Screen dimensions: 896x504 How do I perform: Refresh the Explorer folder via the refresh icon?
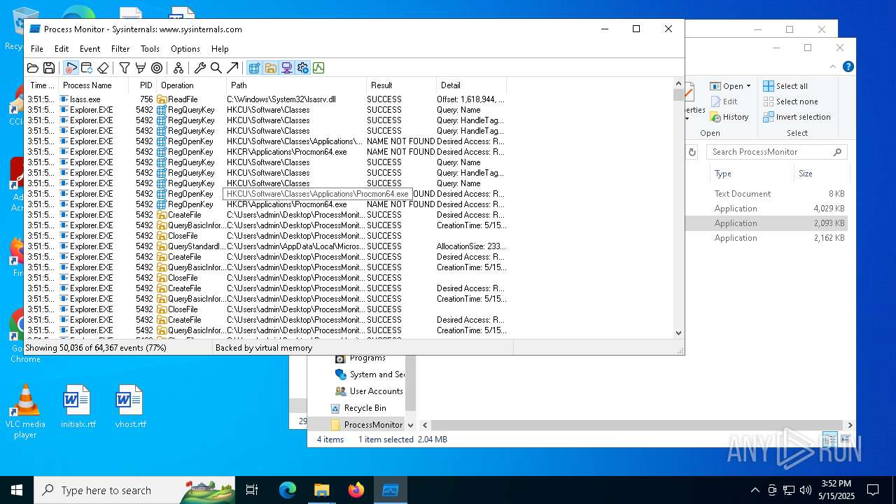click(692, 152)
